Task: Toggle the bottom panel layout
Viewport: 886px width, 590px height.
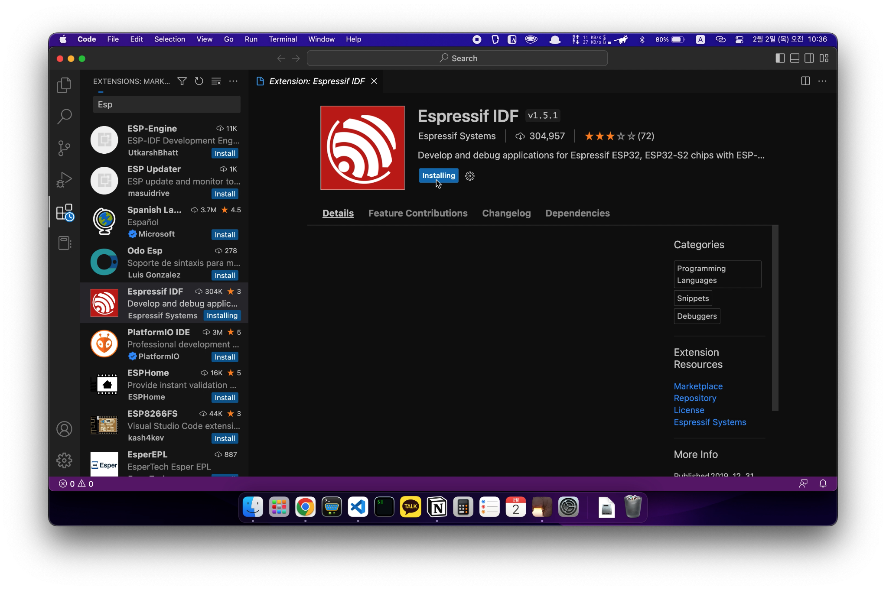Action: (x=795, y=58)
